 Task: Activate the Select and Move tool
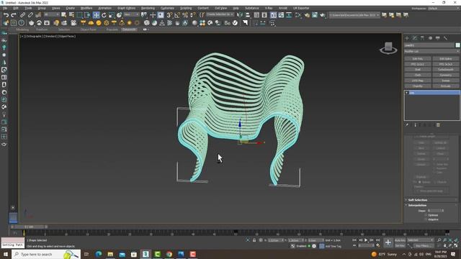pos(96,15)
